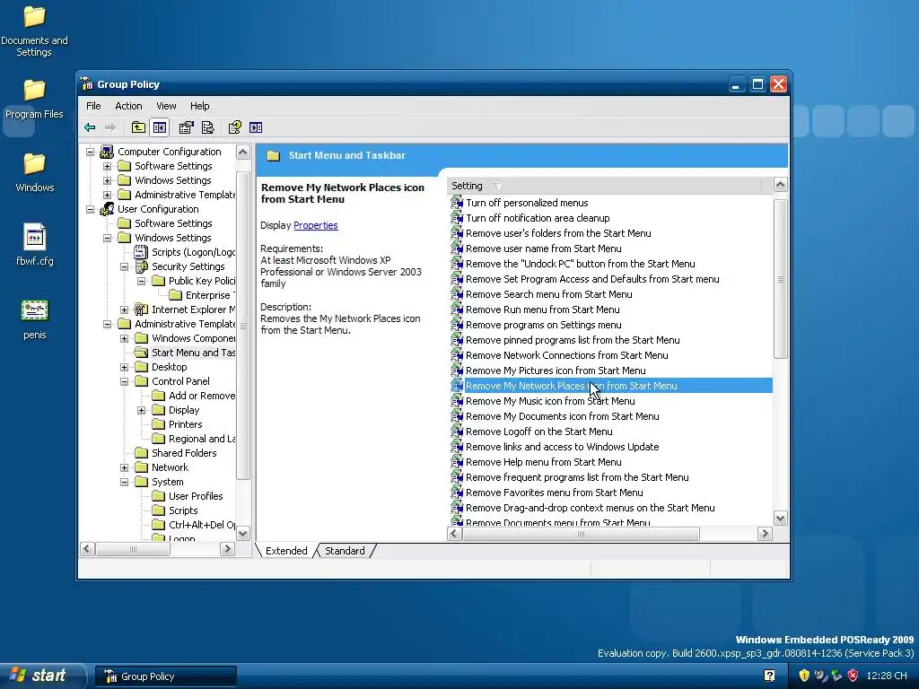Open the Properties link
This screenshot has height=689, width=919.
click(315, 225)
